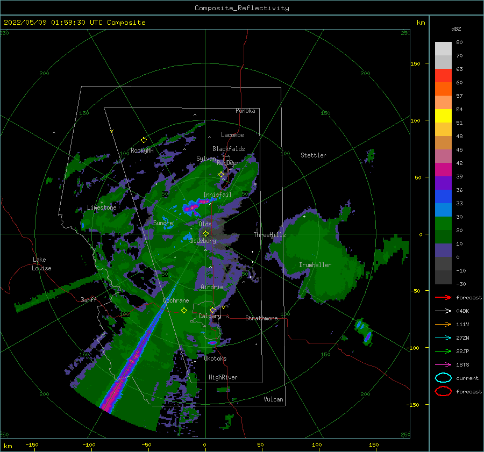Select the 39 dBZ magenta color swatch
484x452 pixels.
pyautogui.click(x=443, y=169)
